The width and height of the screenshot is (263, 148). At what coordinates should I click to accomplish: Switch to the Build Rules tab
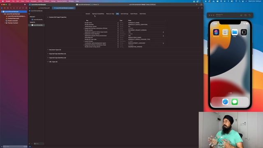tap(143, 14)
